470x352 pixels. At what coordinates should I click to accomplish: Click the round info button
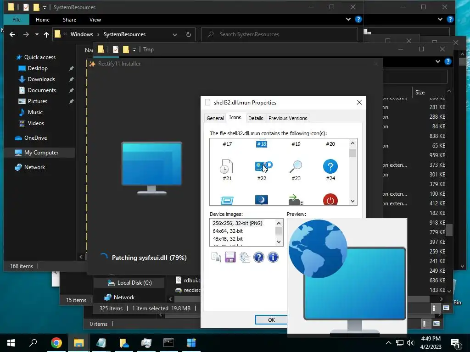point(273,257)
